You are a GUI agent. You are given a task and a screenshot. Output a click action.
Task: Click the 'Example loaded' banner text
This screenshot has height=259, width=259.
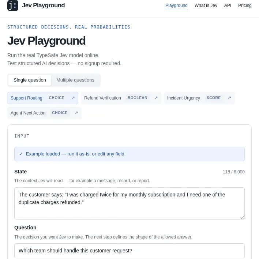tap(76, 154)
